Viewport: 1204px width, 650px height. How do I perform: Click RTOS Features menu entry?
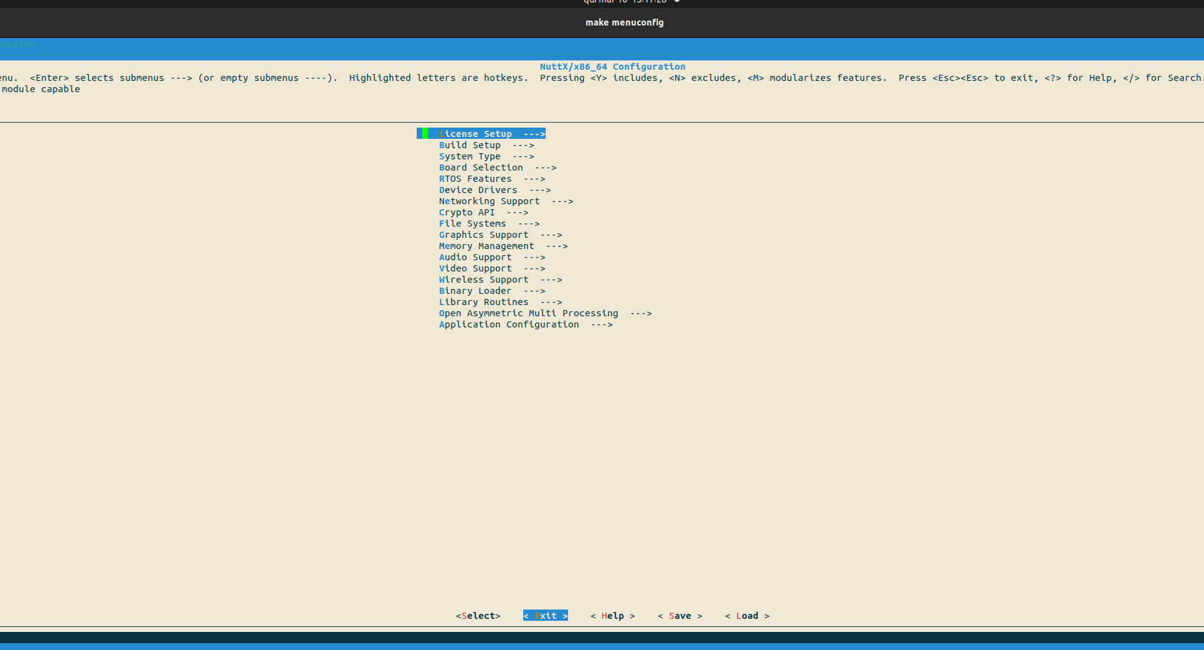[475, 179]
